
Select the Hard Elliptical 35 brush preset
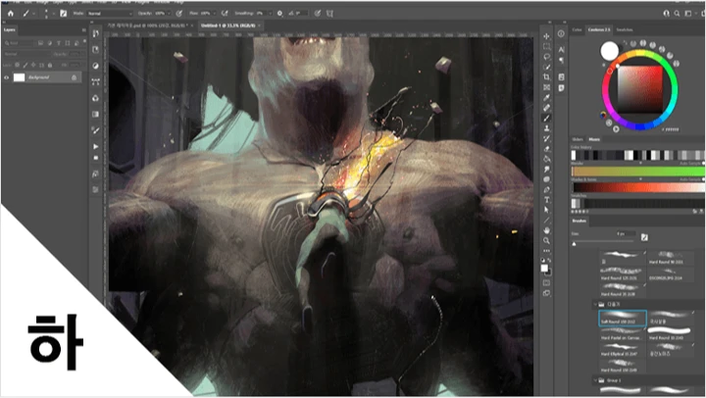coord(622,350)
